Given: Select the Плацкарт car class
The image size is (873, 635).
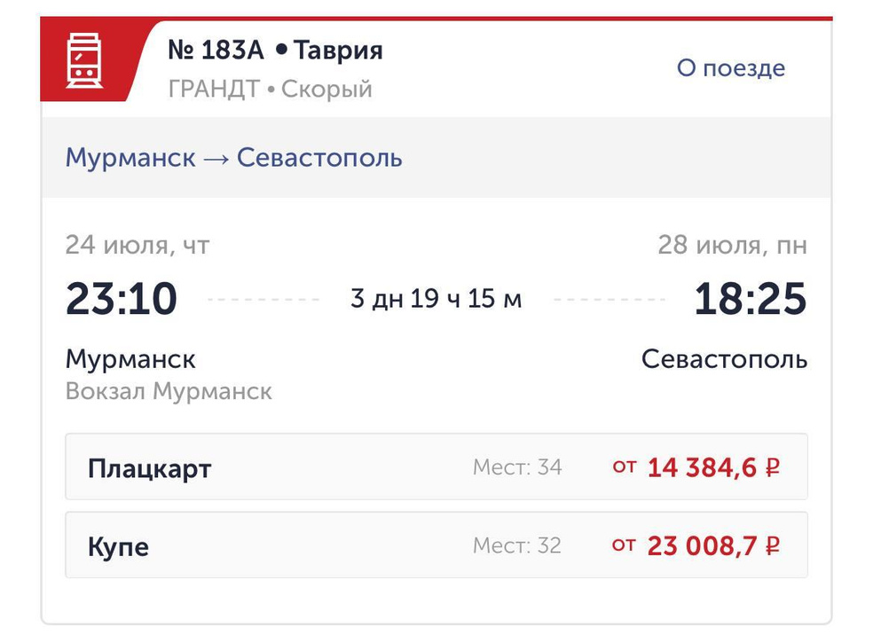Looking at the screenshot, I should tap(150, 467).
